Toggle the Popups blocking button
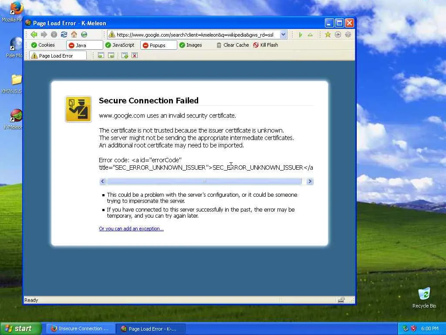 coord(159,45)
